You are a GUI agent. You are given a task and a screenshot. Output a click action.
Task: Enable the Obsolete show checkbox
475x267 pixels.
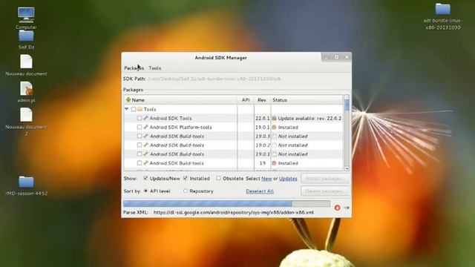pyautogui.click(x=218, y=178)
